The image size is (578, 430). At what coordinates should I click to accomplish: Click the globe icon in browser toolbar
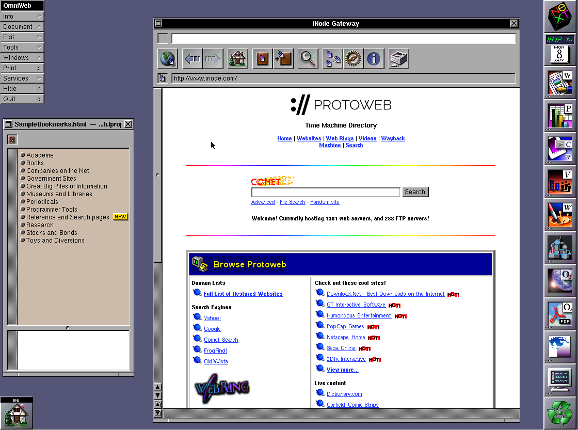point(168,59)
